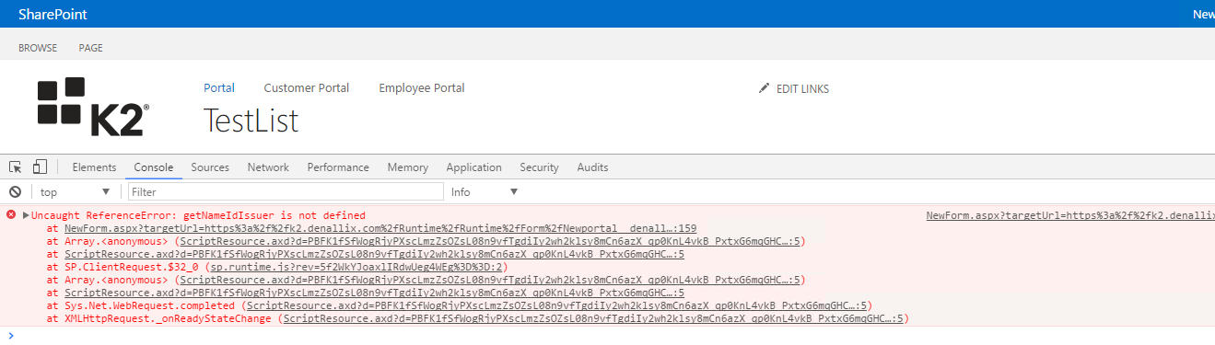Open the BROWSE ribbon tab
The width and height of the screenshot is (1215, 345).
(38, 48)
